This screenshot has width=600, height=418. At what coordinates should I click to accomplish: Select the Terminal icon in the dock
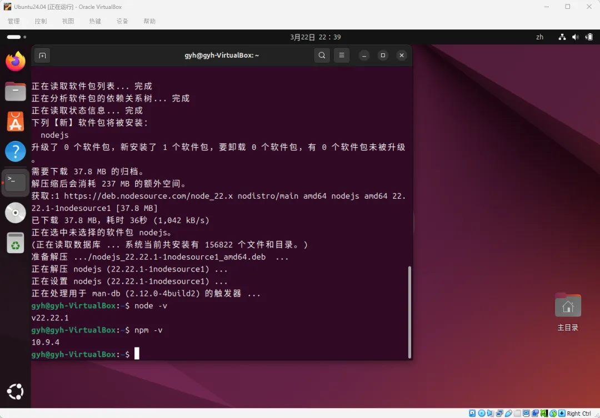16,183
